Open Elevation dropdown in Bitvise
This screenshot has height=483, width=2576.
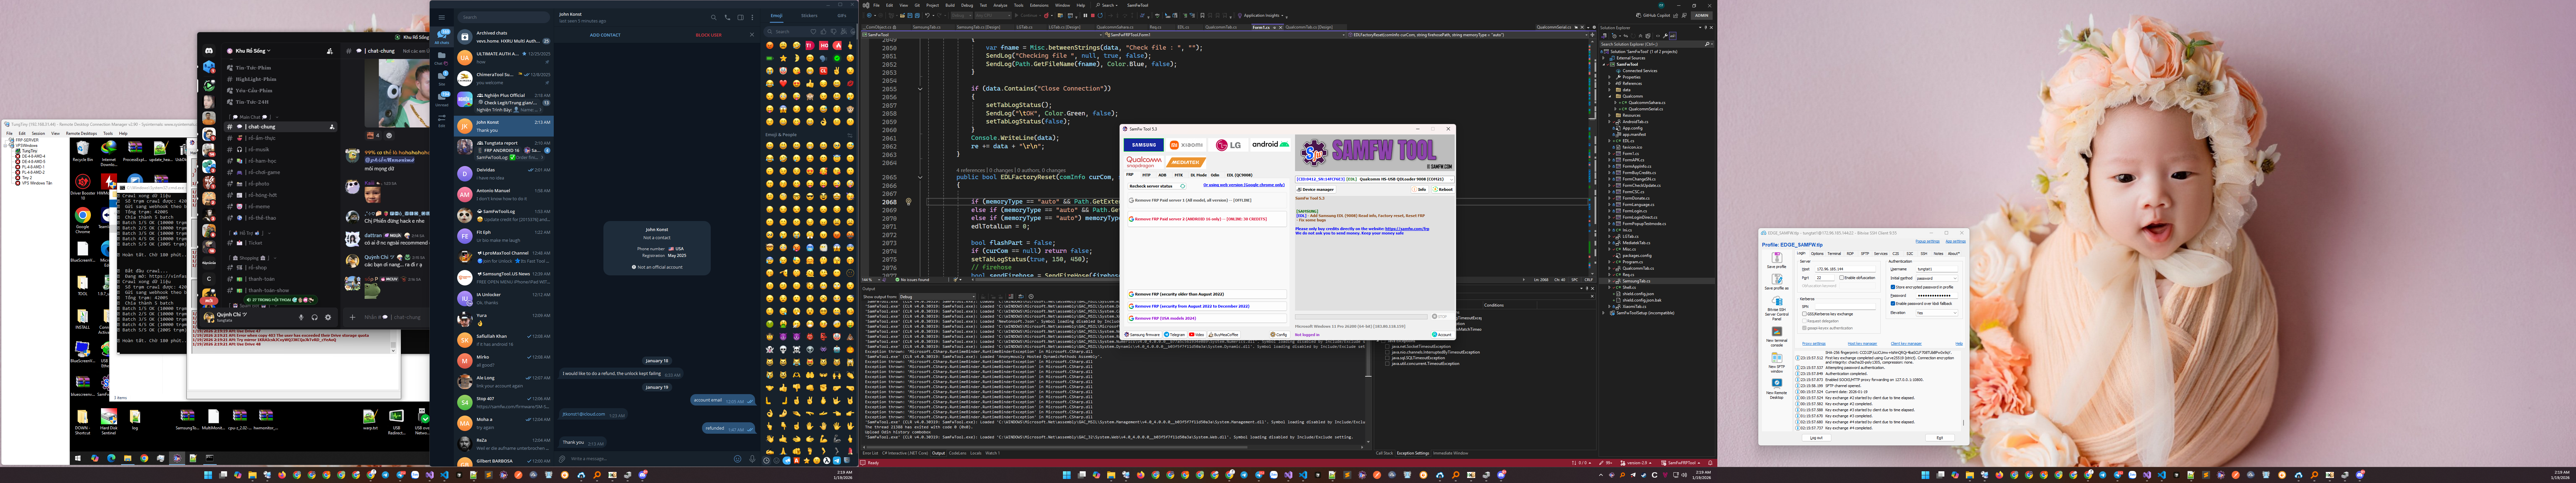[1937, 313]
